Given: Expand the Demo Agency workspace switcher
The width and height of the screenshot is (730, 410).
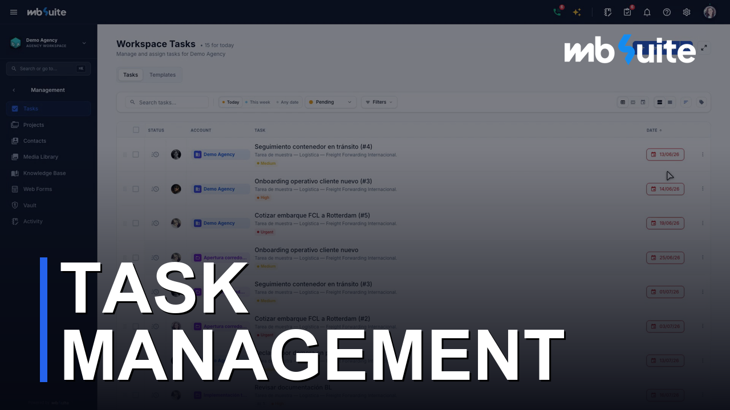Looking at the screenshot, I should pos(48,43).
